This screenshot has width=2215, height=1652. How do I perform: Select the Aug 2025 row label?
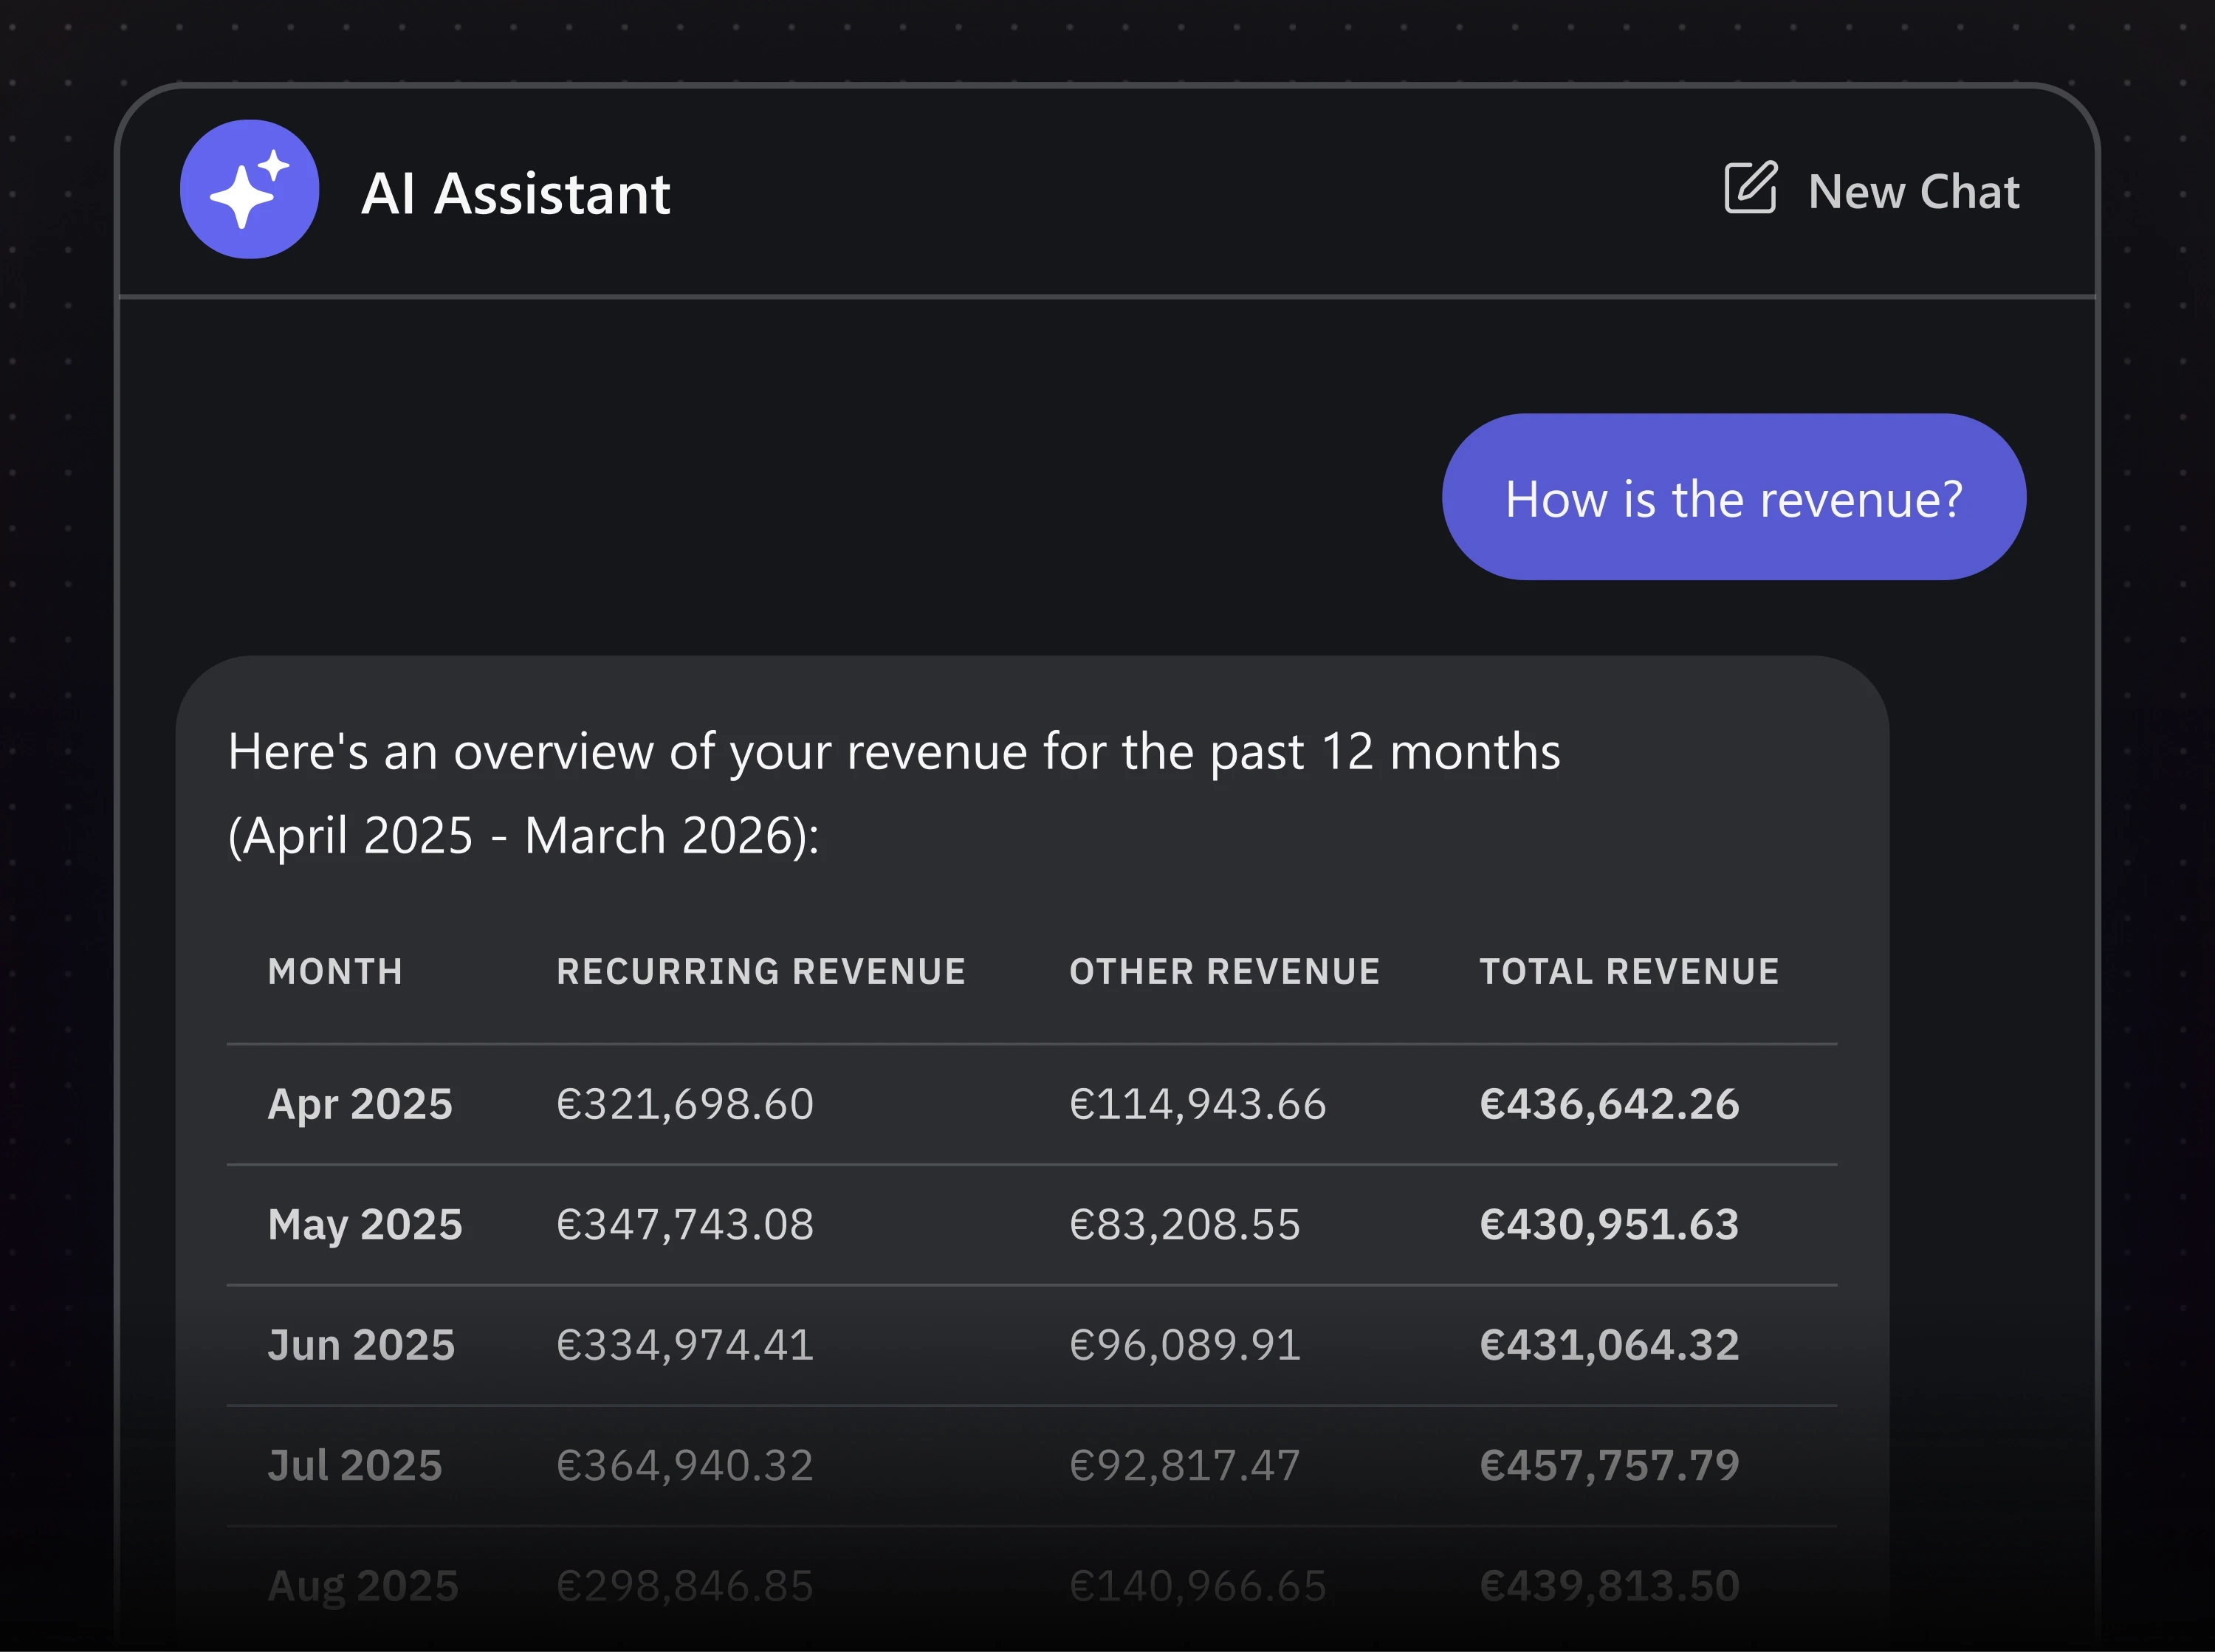tap(363, 1586)
